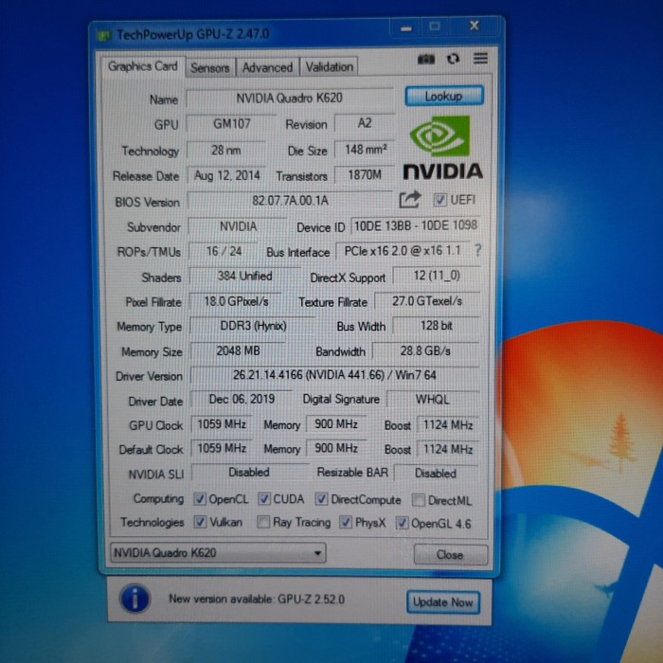Click the Bus Interface question mark
This screenshot has width=663, height=663.
pyautogui.click(x=477, y=250)
